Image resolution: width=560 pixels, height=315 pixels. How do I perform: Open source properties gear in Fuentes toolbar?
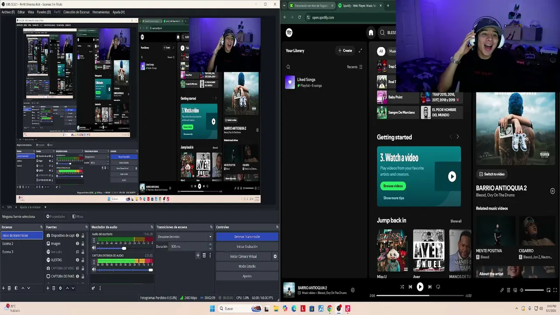click(x=60, y=288)
